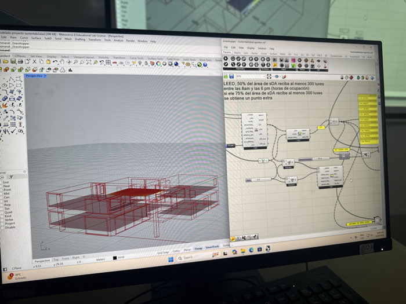Select the Zoom Extents icon in Rhino

point(89,63)
